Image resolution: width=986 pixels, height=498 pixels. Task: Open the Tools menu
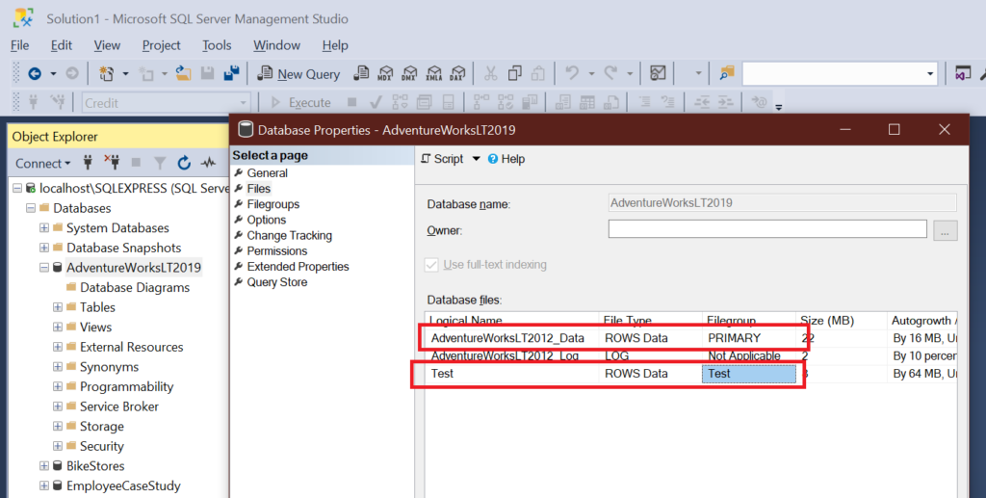pos(217,45)
